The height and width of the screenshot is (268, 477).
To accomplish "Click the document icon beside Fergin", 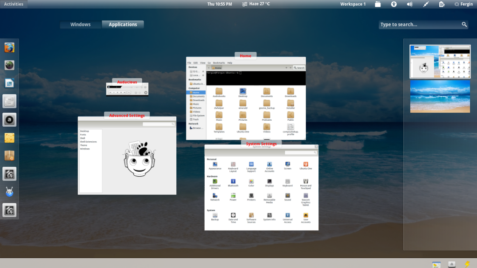I will [x=442, y=4].
